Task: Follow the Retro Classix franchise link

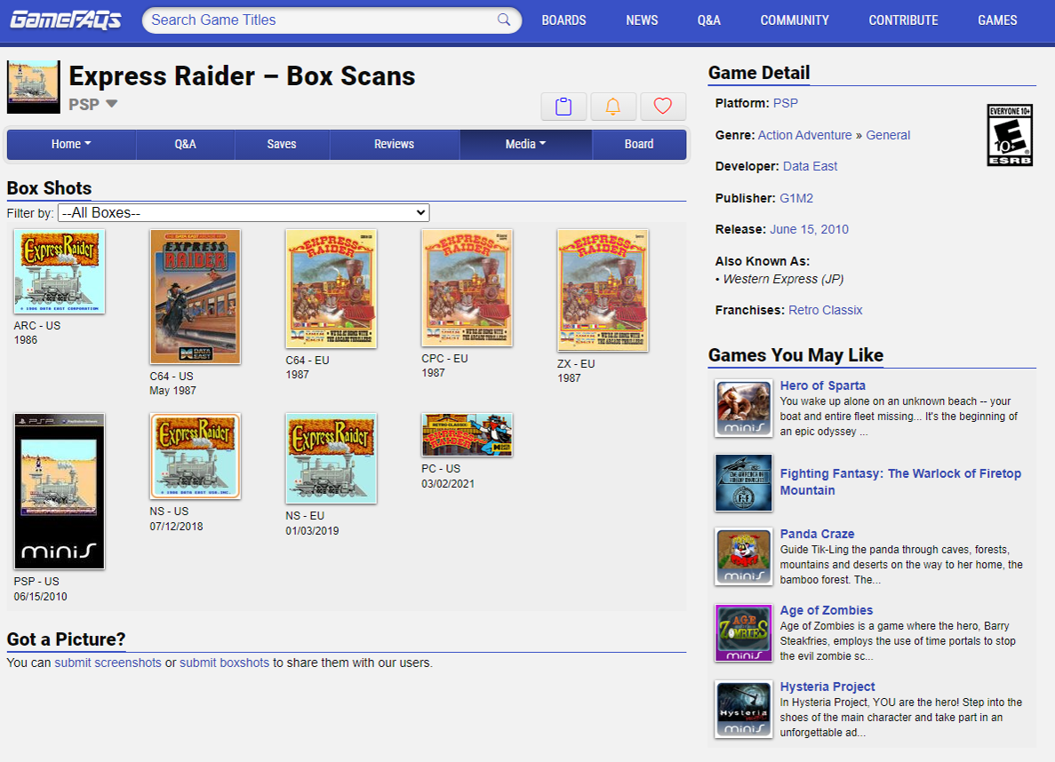Action: [825, 310]
